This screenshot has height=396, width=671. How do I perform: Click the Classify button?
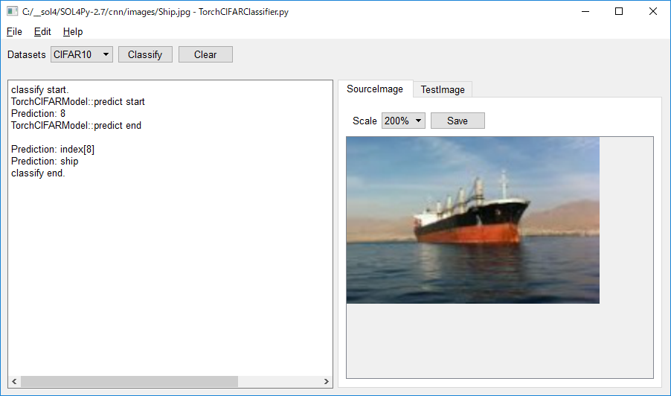click(x=145, y=55)
